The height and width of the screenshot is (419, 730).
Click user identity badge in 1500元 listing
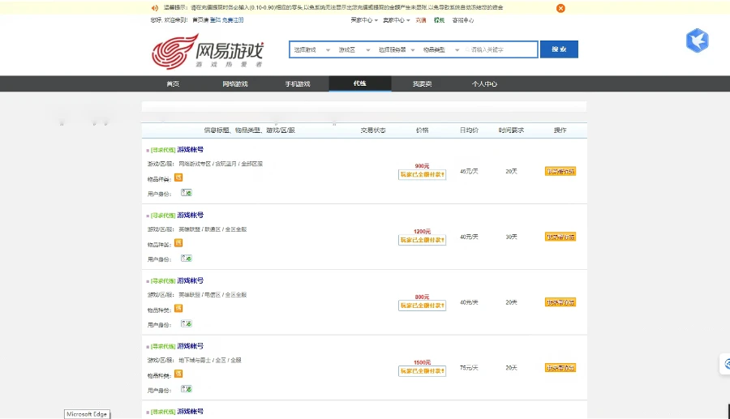[x=187, y=389]
